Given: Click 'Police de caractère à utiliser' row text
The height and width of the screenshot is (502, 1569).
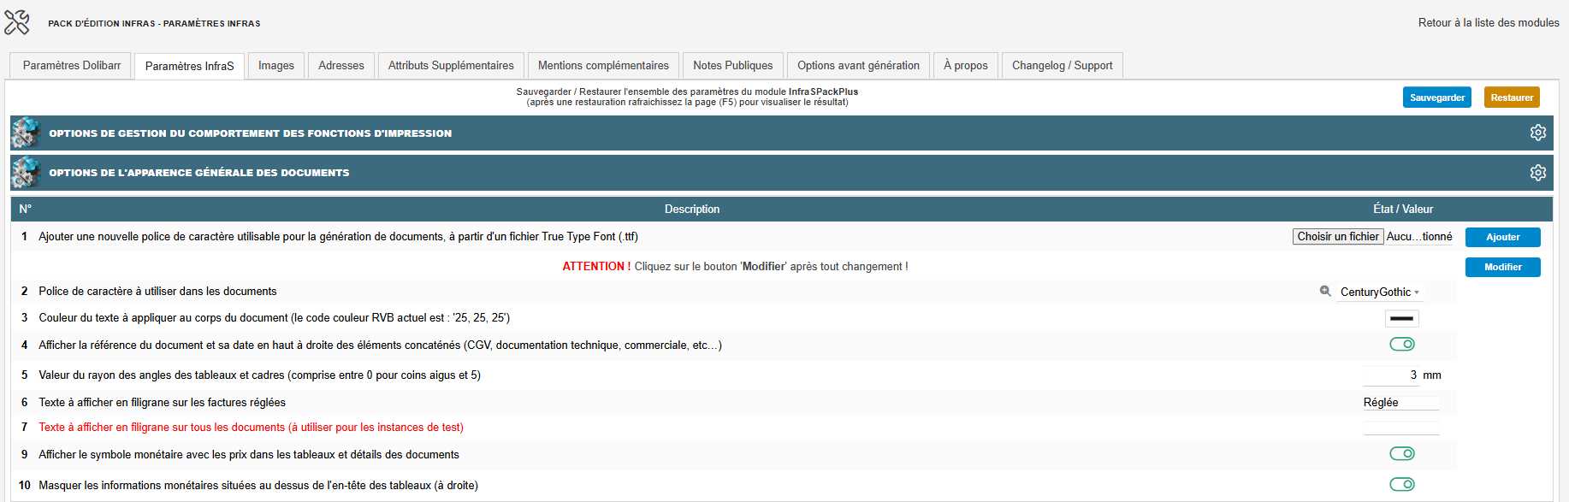Looking at the screenshot, I should [x=157, y=291].
